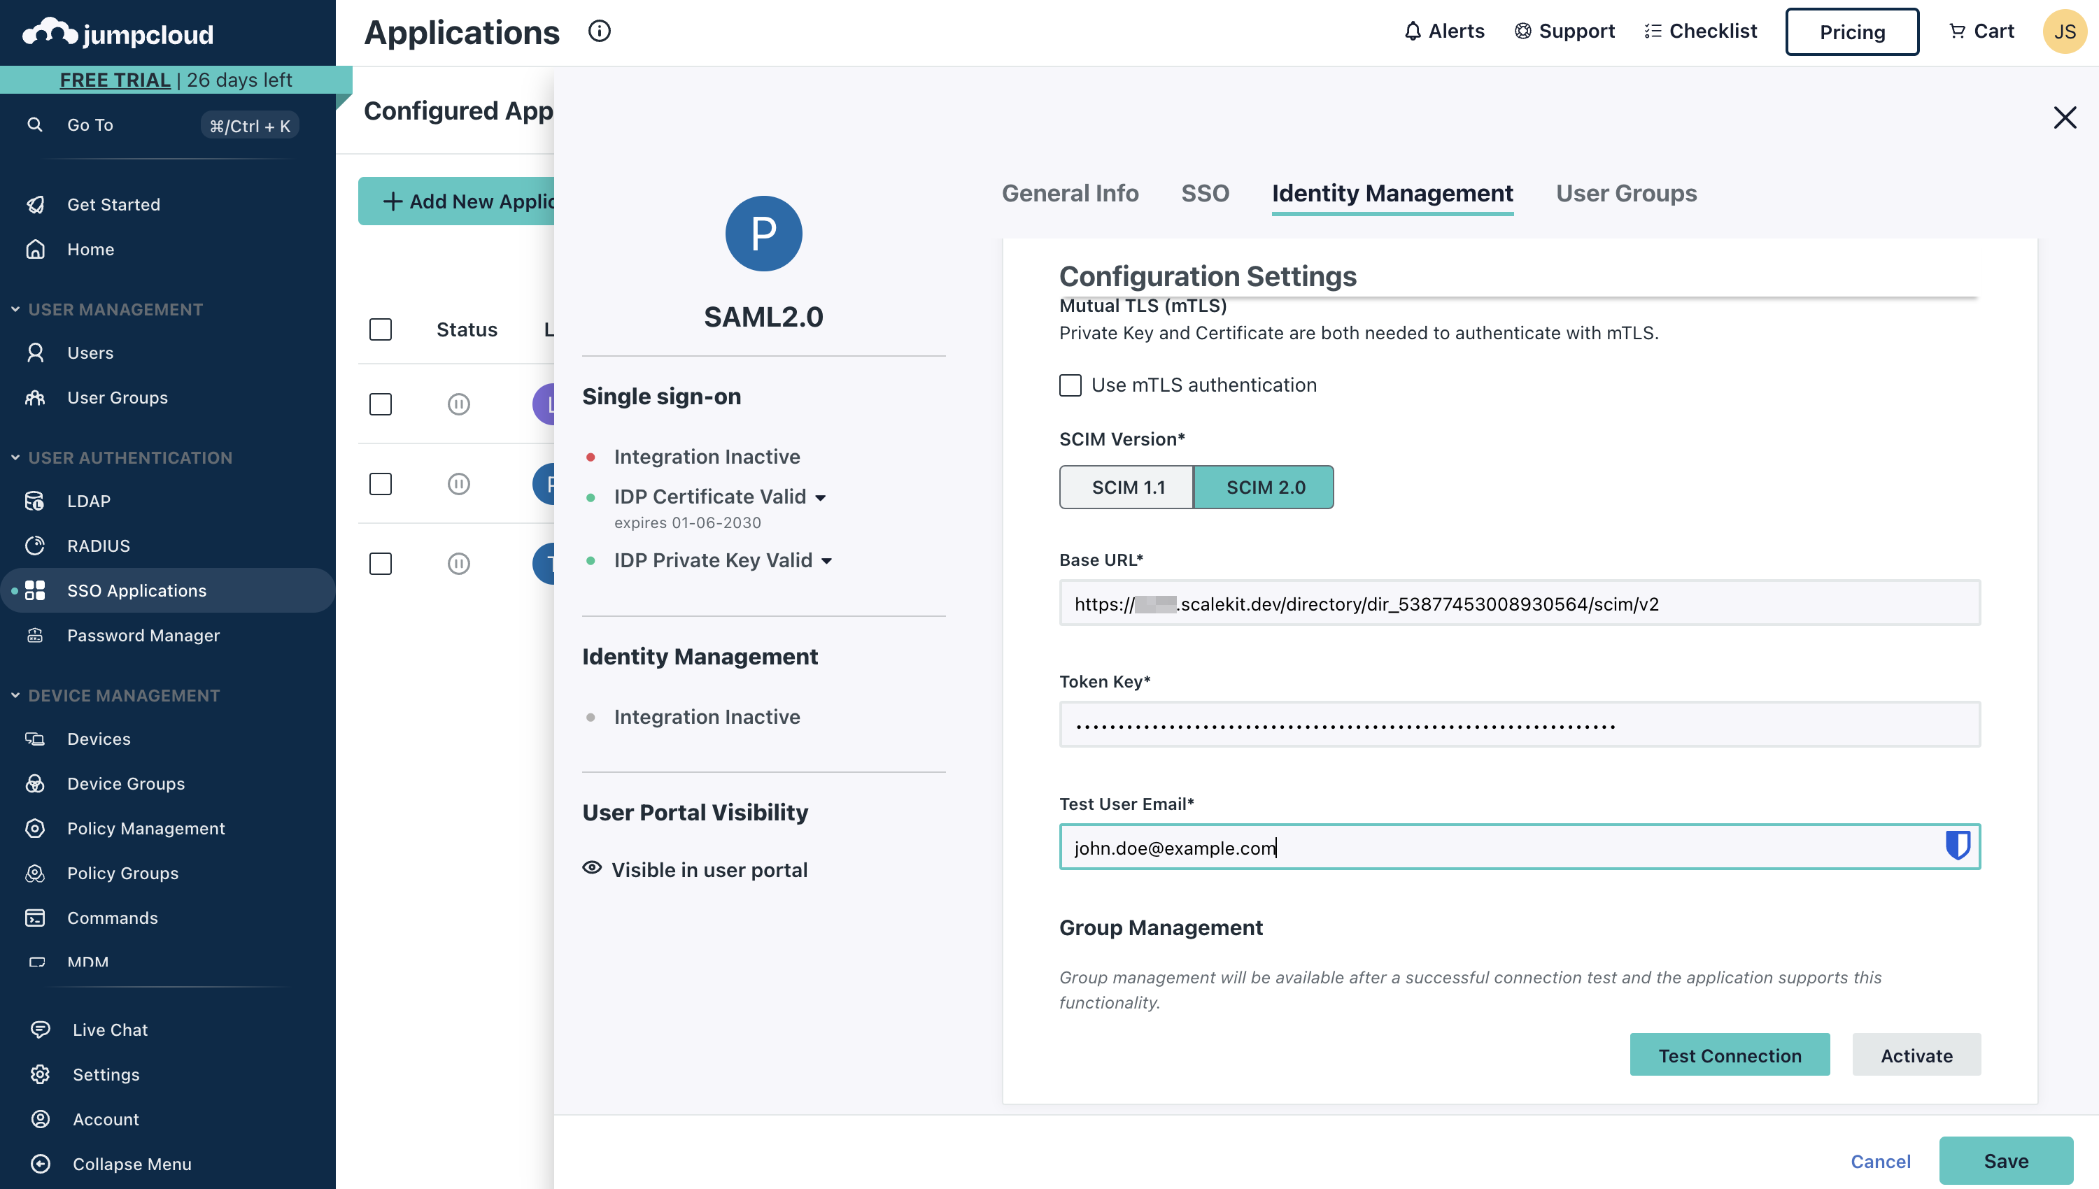
Task: Click the Test Connection button
Action: coord(1730,1054)
